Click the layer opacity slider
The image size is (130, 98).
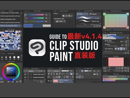pos(65,71)
